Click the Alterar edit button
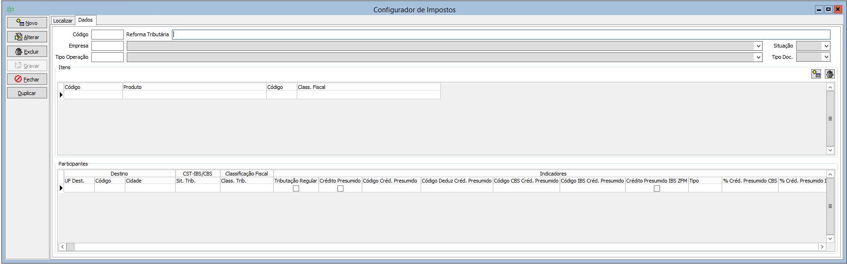 pos(27,37)
